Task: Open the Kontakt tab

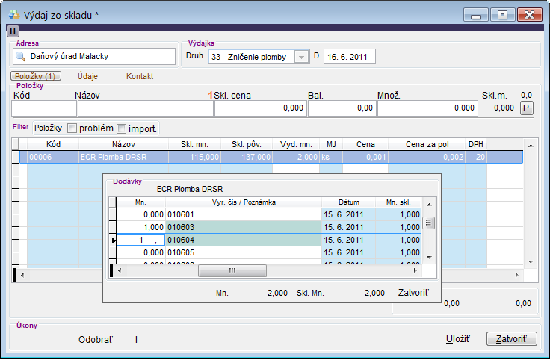Action: coord(140,76)
